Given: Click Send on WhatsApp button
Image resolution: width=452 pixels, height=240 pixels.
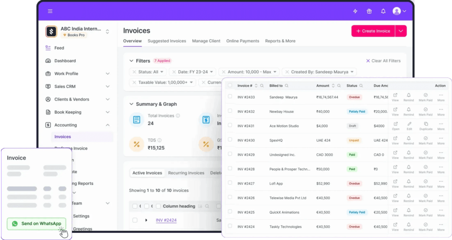Looking at the screenshot, I should pyautogui.click(x=37, y=224).
